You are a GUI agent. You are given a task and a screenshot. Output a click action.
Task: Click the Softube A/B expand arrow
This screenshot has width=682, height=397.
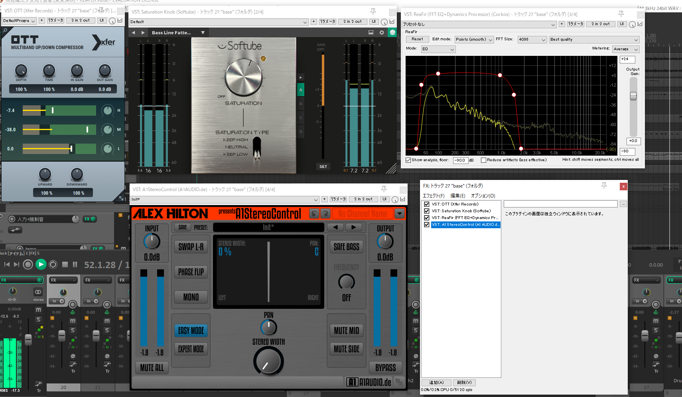(301, 77)
